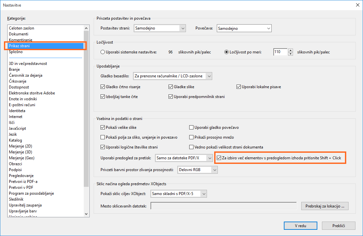Open Čarovnik za dejanja category
This screenshot has width=363, height=236.
[x=26, y=75]
